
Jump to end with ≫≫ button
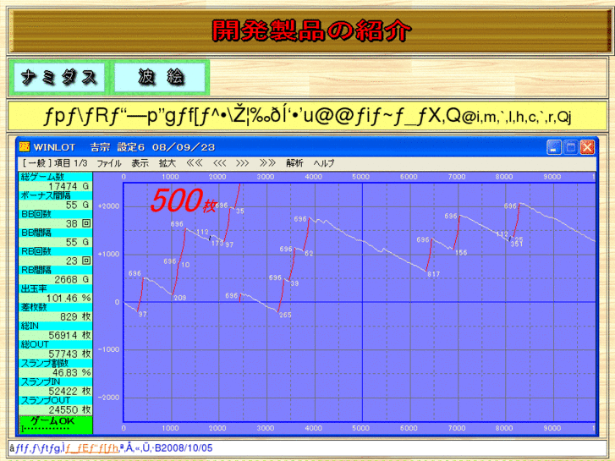click(x=267, y=163)
